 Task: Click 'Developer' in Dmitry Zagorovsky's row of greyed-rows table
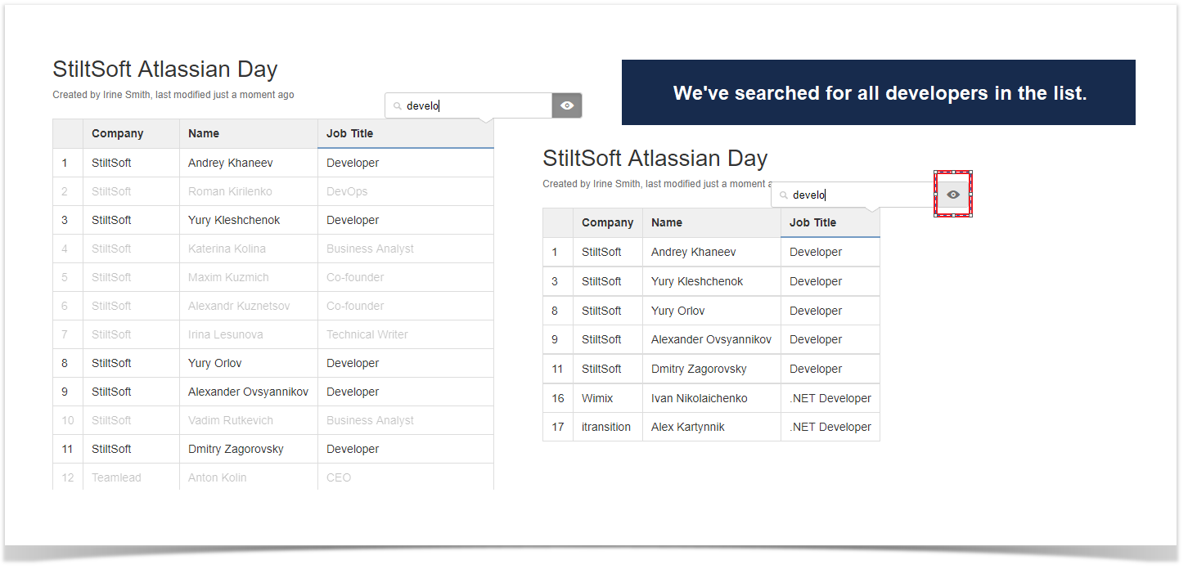coord(406,449)
